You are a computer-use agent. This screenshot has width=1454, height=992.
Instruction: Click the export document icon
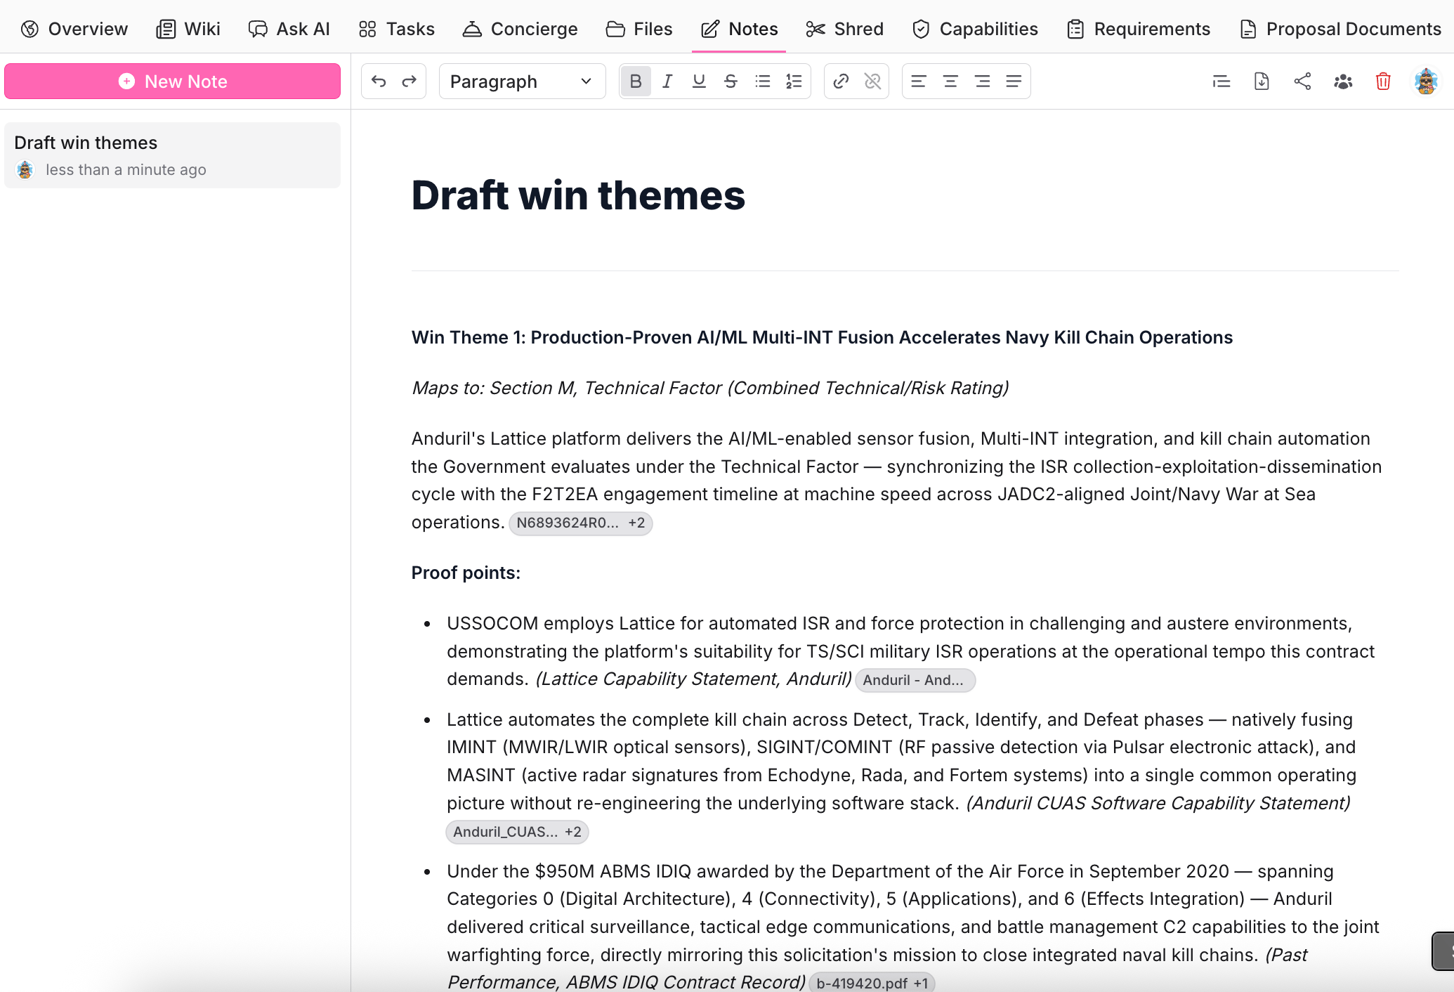pyautogui.click(x=1262, y=81)
